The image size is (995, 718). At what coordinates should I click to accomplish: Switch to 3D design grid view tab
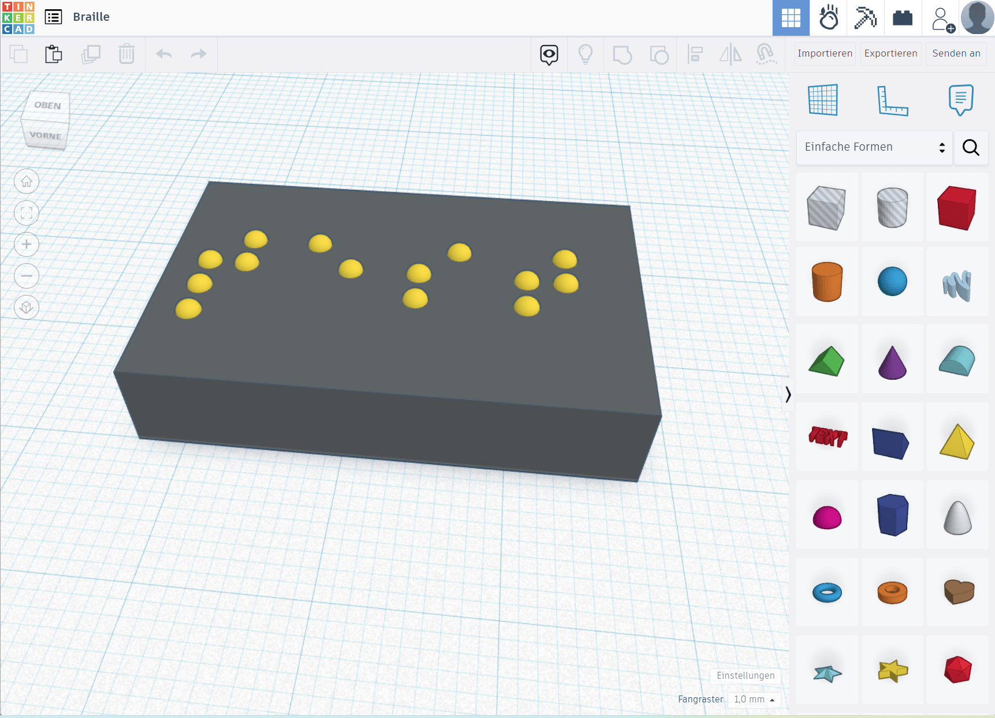pos(791,18)
